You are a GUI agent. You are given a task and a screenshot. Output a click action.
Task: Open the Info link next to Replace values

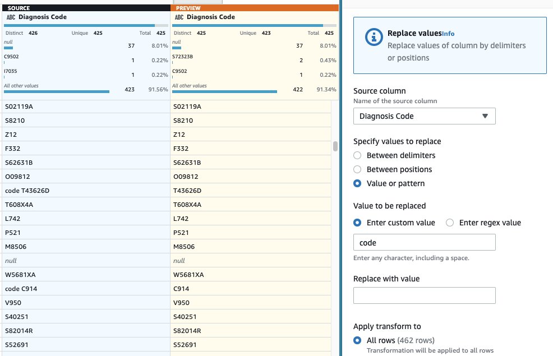click(x=448, y=34)
